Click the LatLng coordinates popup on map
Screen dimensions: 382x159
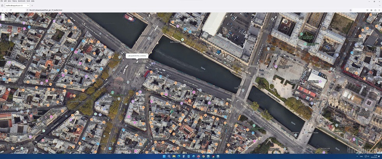[137, 56]
